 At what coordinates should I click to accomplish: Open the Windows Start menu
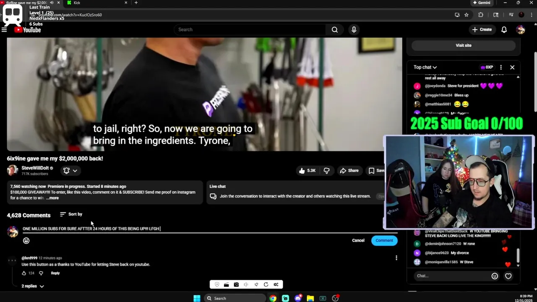(x=197, y=298)
